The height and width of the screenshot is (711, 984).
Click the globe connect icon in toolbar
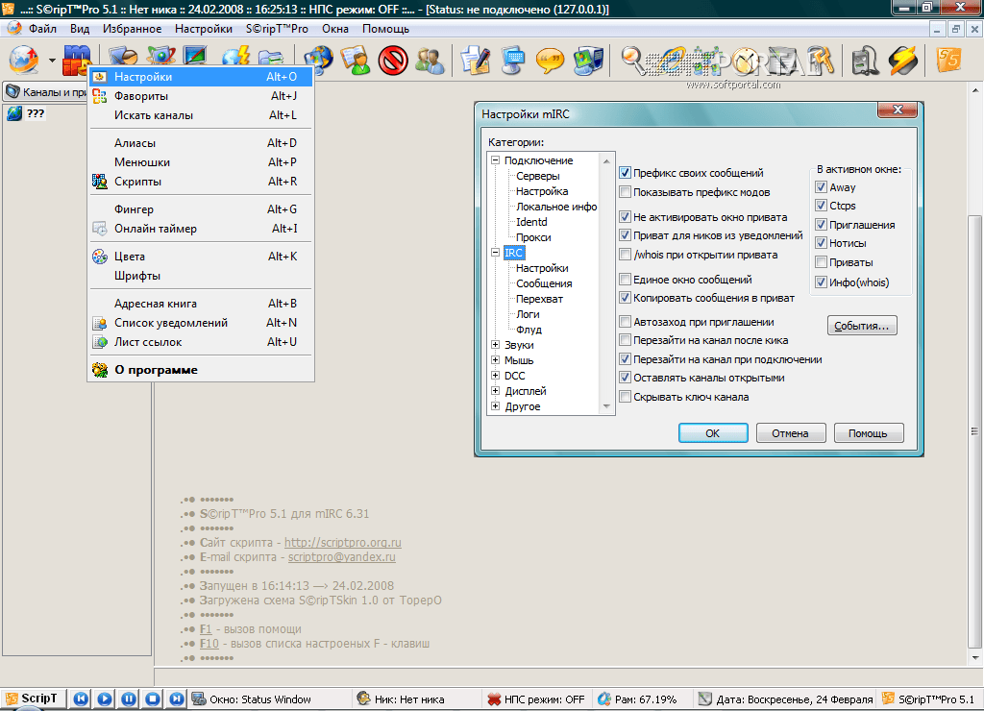pos(24,60)
